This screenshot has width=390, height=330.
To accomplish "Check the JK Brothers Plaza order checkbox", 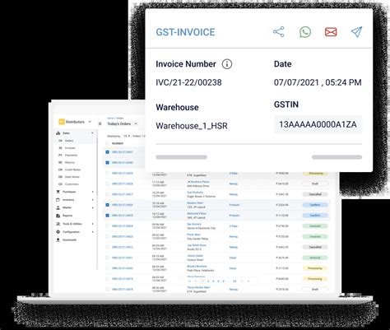I will click(107, 184).
